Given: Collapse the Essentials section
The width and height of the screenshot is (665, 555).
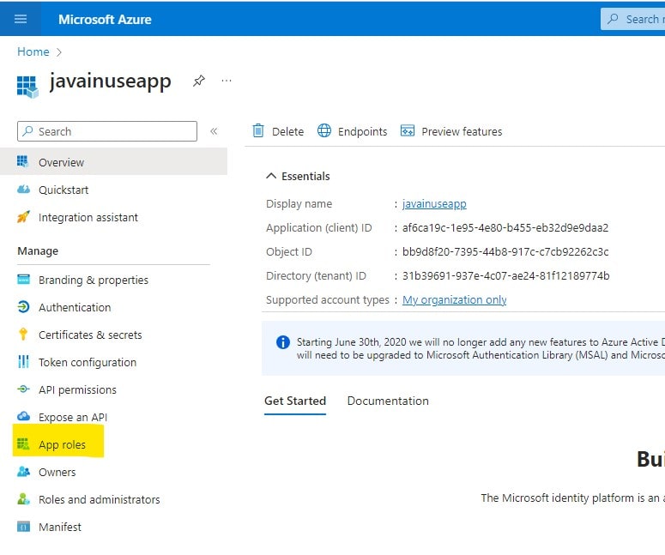Looking at the screenshot, I should [271, 176].
